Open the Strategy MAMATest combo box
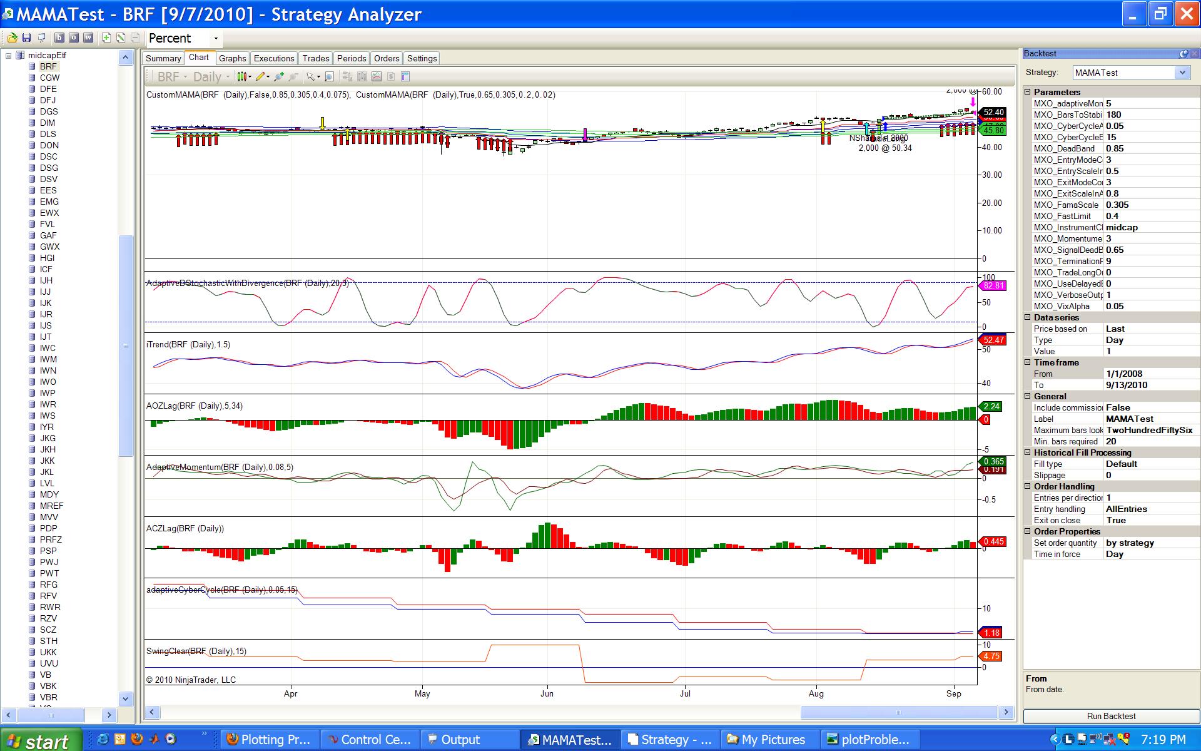 (x=1182, y=73)
